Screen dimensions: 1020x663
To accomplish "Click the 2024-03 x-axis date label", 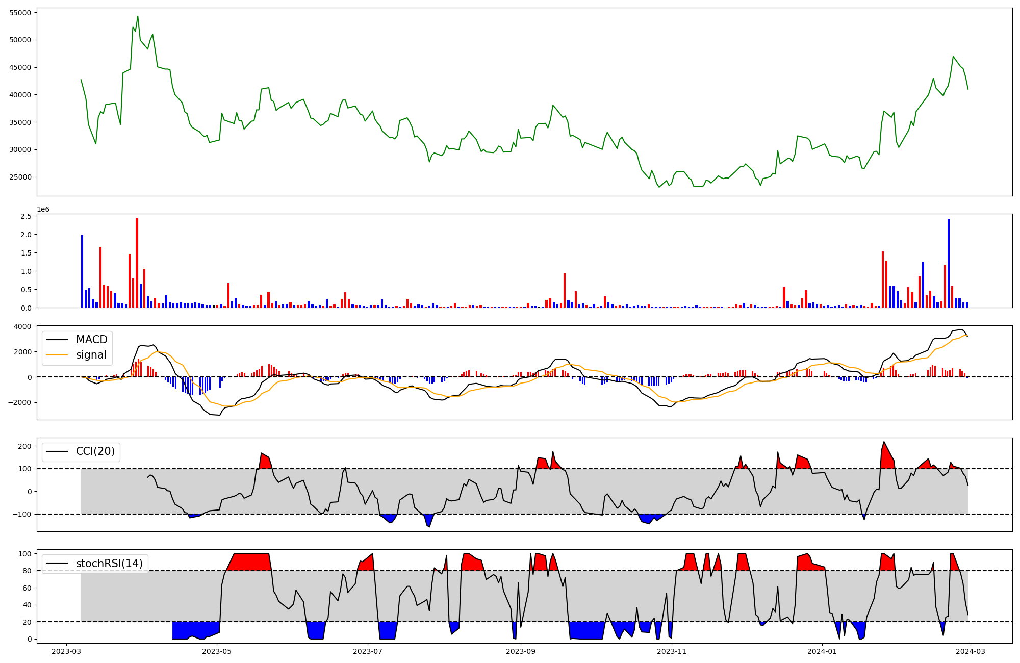I will tap(970, 651).
